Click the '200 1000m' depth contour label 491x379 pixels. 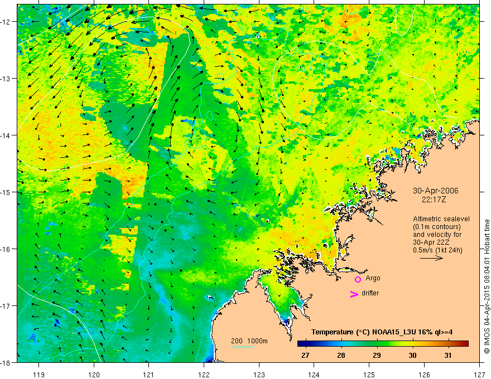(x=249, y=341)
